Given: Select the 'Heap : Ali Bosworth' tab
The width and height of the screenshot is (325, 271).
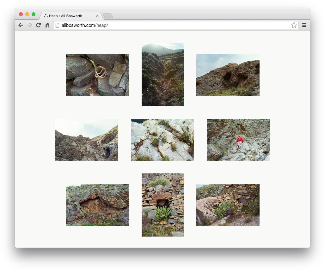Looking at the screenshot, I should 71,16.
